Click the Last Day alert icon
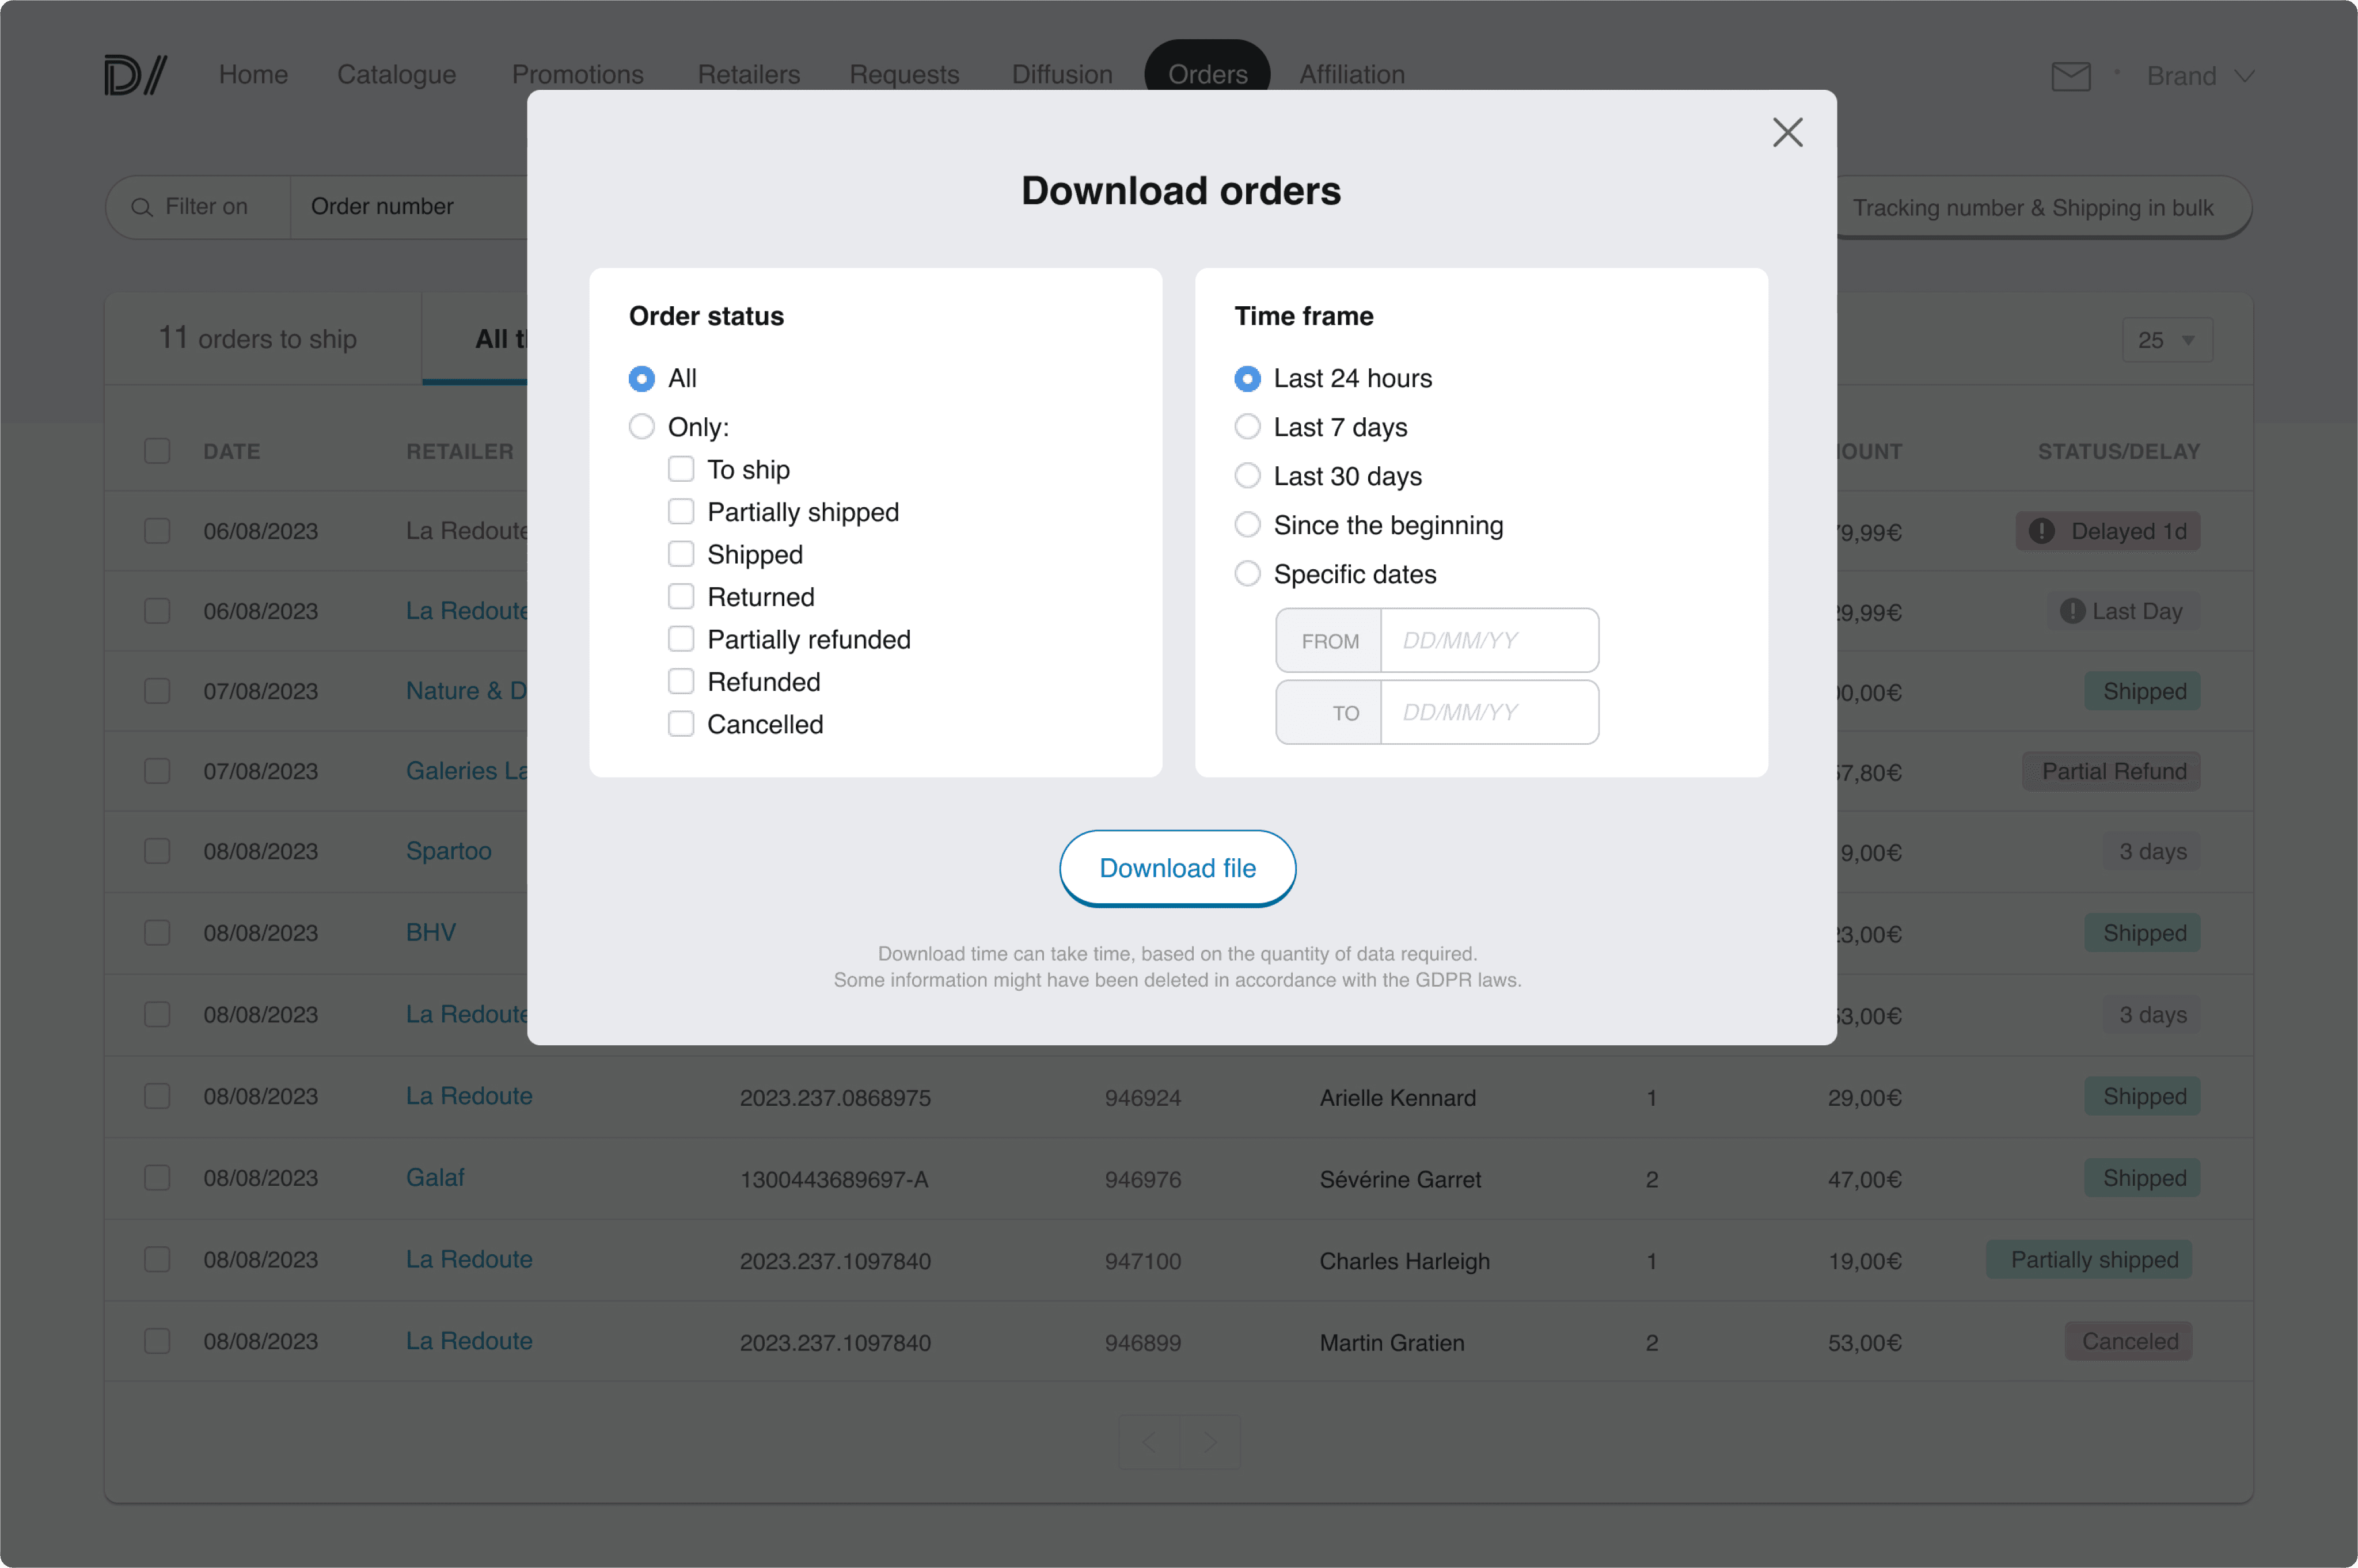Viewport: 2358px width, 1568px height. point(2072,611)
